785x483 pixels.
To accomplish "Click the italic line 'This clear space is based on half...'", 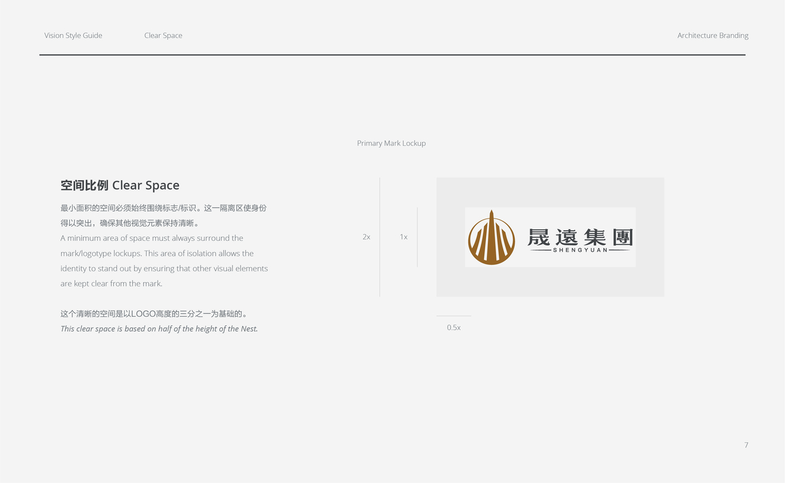I will [159, 329].
